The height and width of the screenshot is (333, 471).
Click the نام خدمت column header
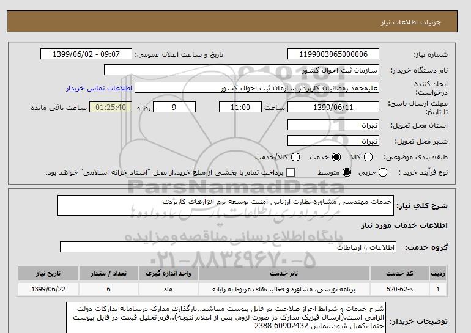(284, 273)
